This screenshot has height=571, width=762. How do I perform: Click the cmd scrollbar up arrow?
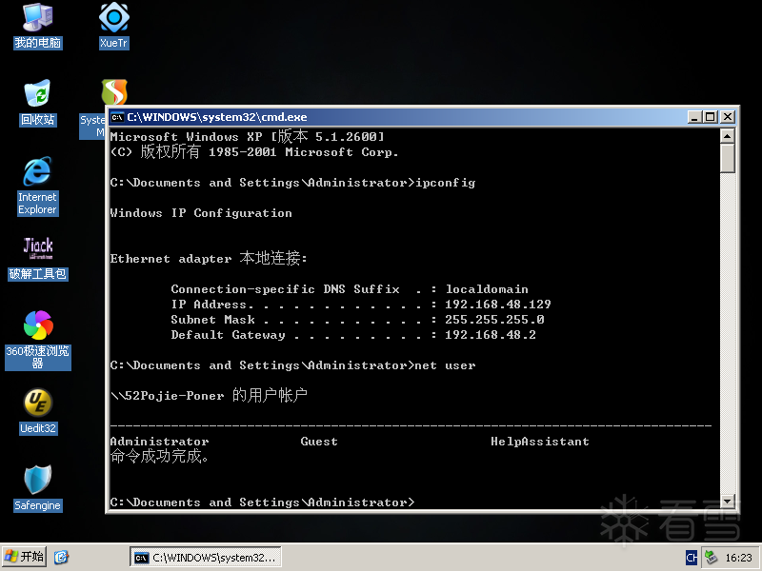(x=727, y=136)
